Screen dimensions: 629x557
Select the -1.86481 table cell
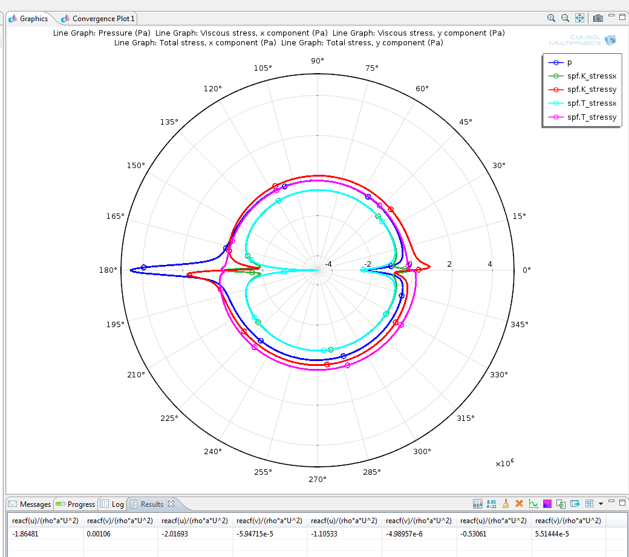(x=25, y=533)
